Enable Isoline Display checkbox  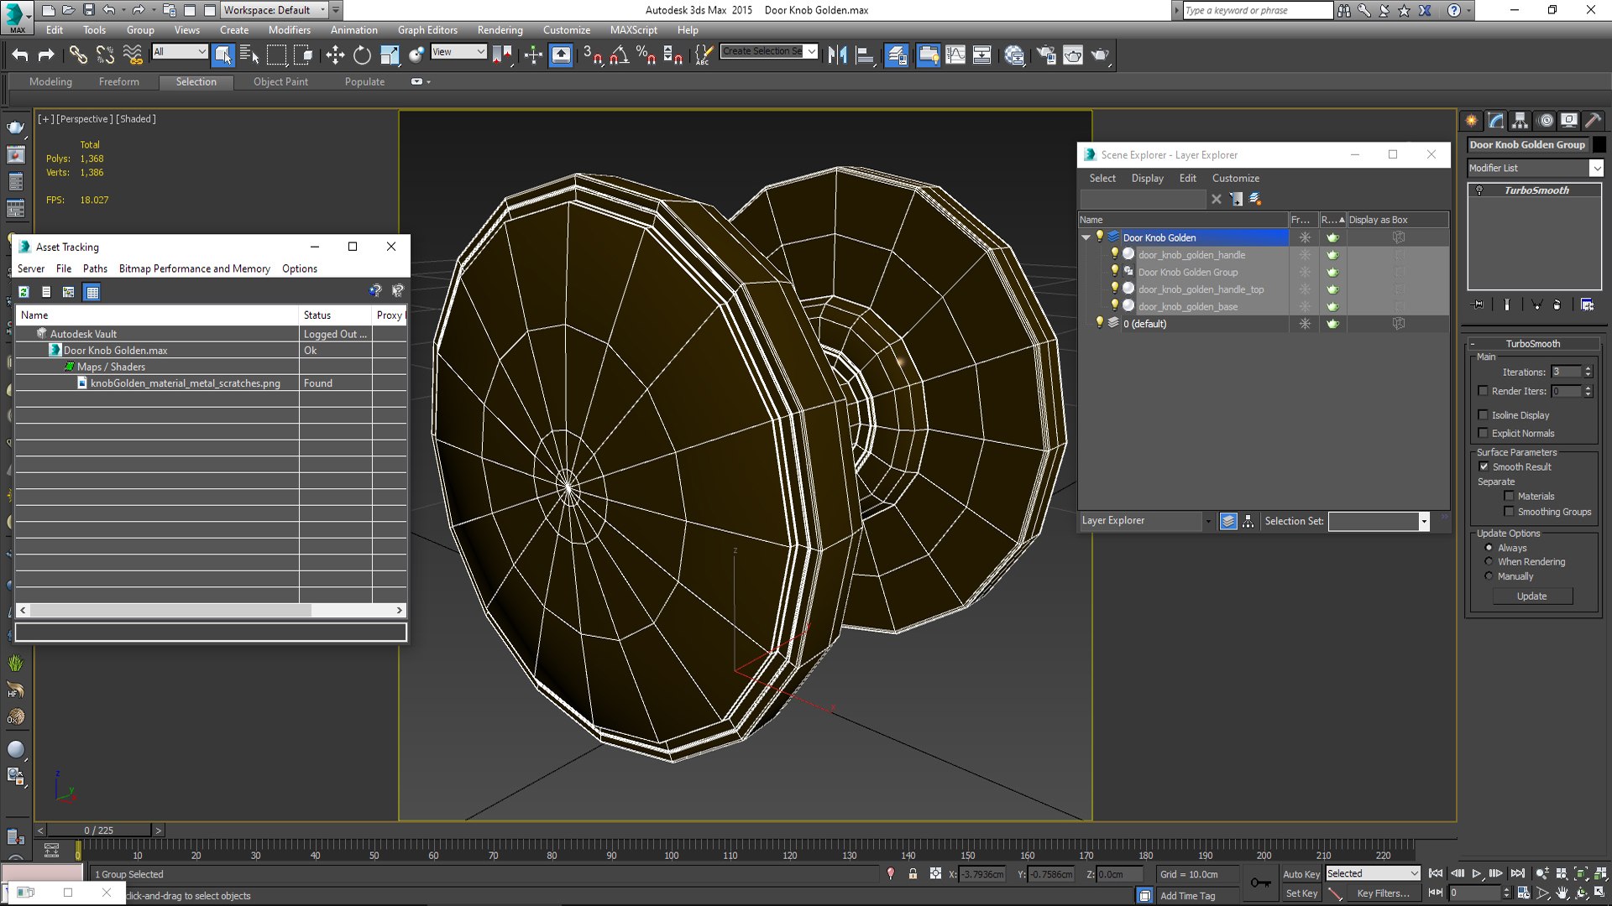[1483, 414]
